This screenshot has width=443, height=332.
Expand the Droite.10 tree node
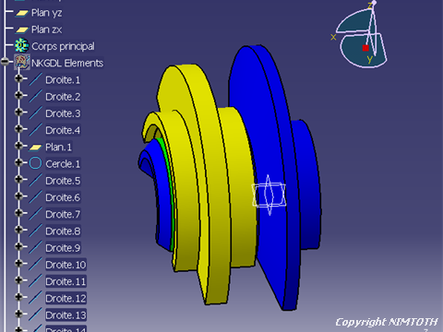coord(18,263)
